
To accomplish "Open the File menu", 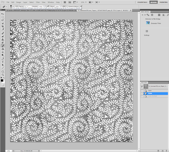I will pyautogui.click(x=8, y=3).
